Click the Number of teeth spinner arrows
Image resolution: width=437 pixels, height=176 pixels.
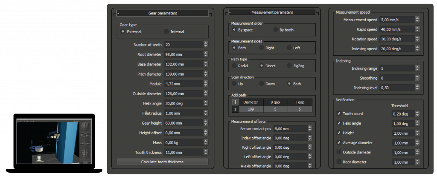[x=206, y=45]
